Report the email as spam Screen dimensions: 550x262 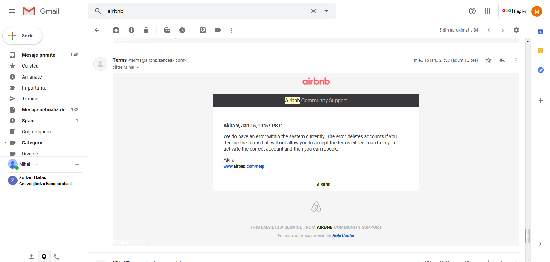coord(131,30)
